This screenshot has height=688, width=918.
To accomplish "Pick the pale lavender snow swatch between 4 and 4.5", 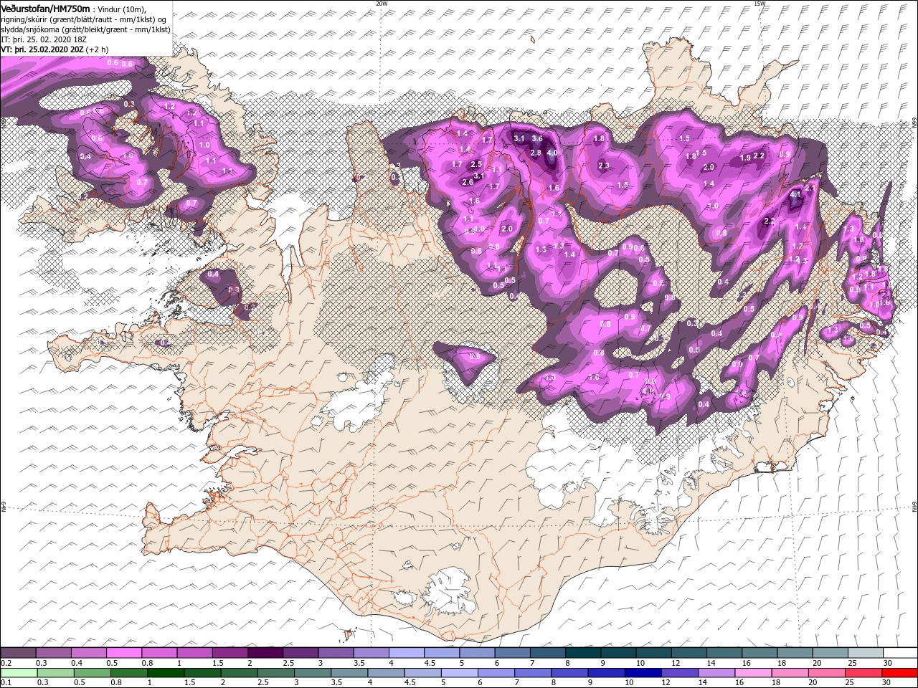I will [x=406, y=653].
